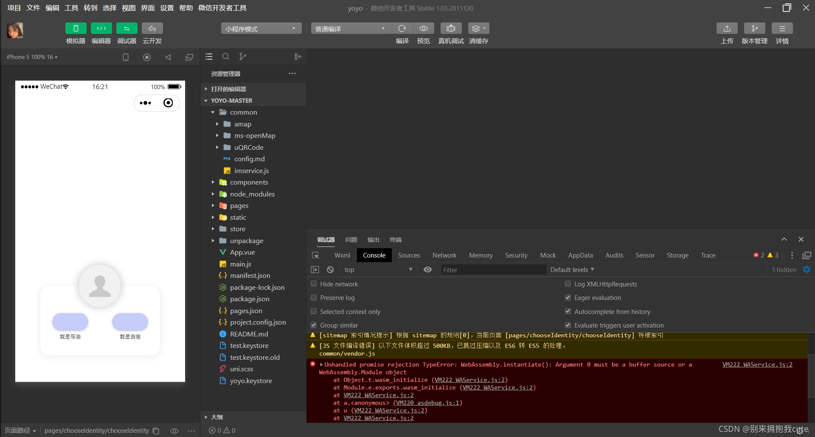The height and width of the screenshot is (437, 815).
Task: Click the preview eye icon in toolbar
Action: click(423, 28)
